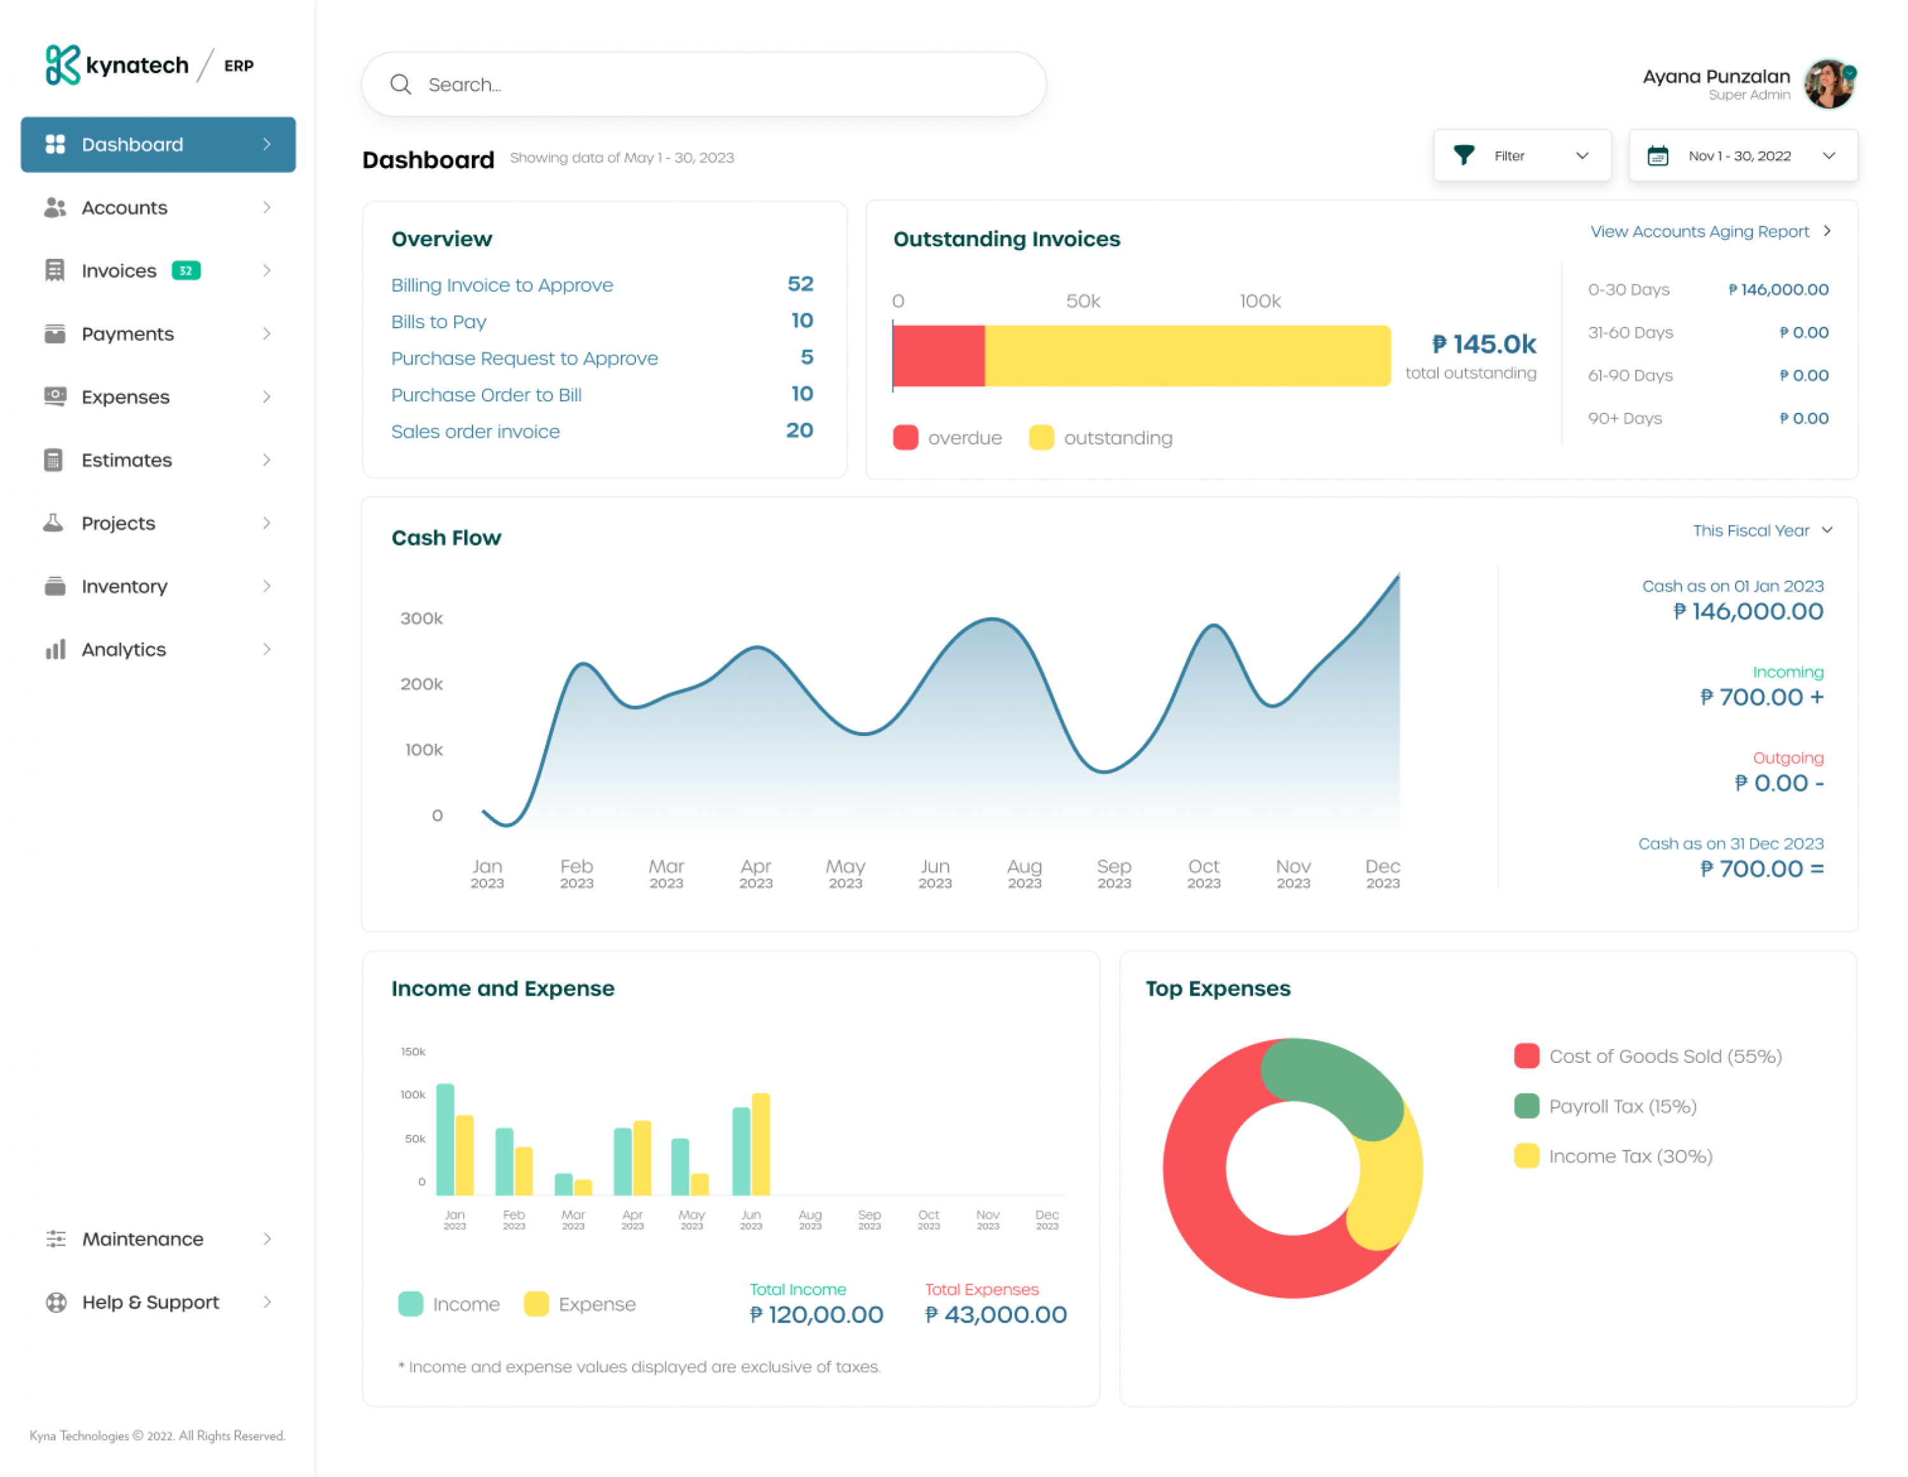This screenshot has height=1477, width=1908.
Task: Open the Filter dropdown
Action: (x=1521, y=156)
